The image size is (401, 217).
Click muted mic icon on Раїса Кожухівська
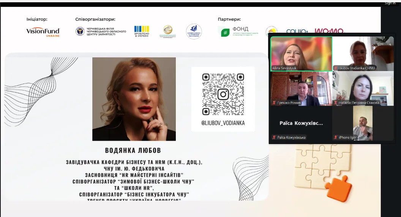coord(274,138)
